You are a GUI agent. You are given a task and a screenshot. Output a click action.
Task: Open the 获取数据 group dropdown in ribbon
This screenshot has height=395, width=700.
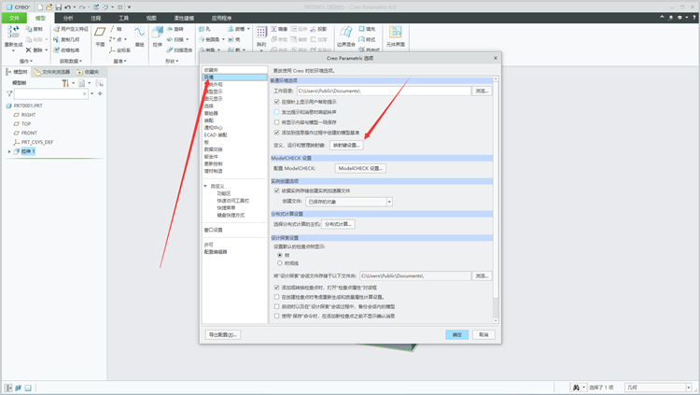(71, 62)
